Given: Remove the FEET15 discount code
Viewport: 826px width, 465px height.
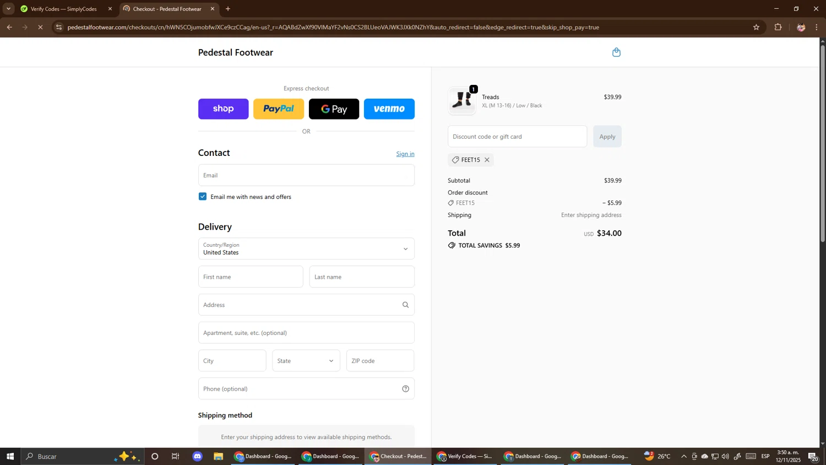Looking at the screenshot, I should pos(487,160).
